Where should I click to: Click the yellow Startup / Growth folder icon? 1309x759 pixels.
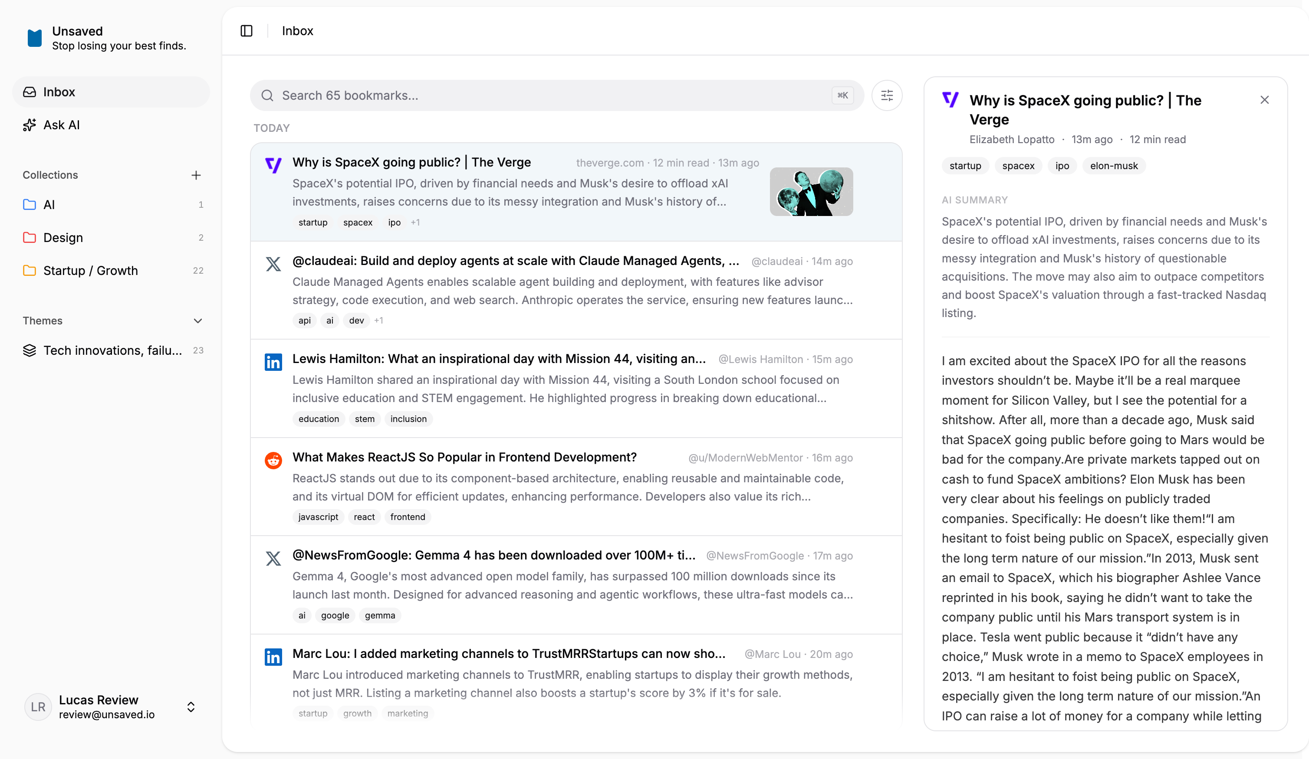(30, 271)
